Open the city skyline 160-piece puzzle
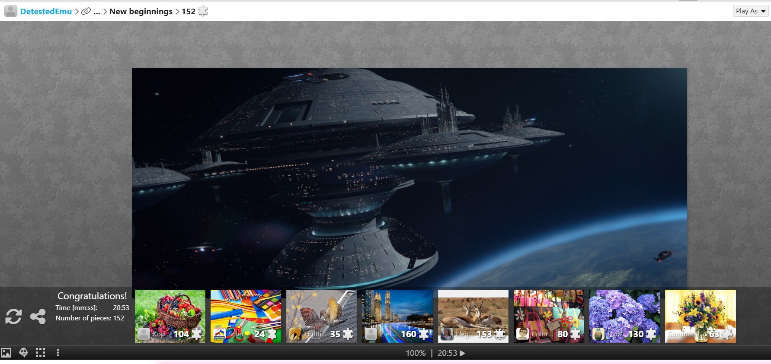771x364 pixels. (x=397, y=316)
